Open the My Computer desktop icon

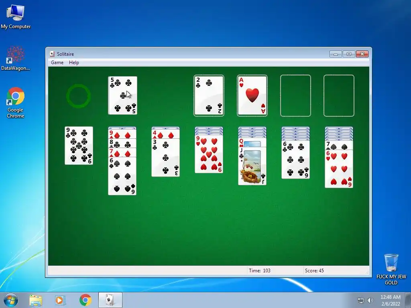coord(16,16)
